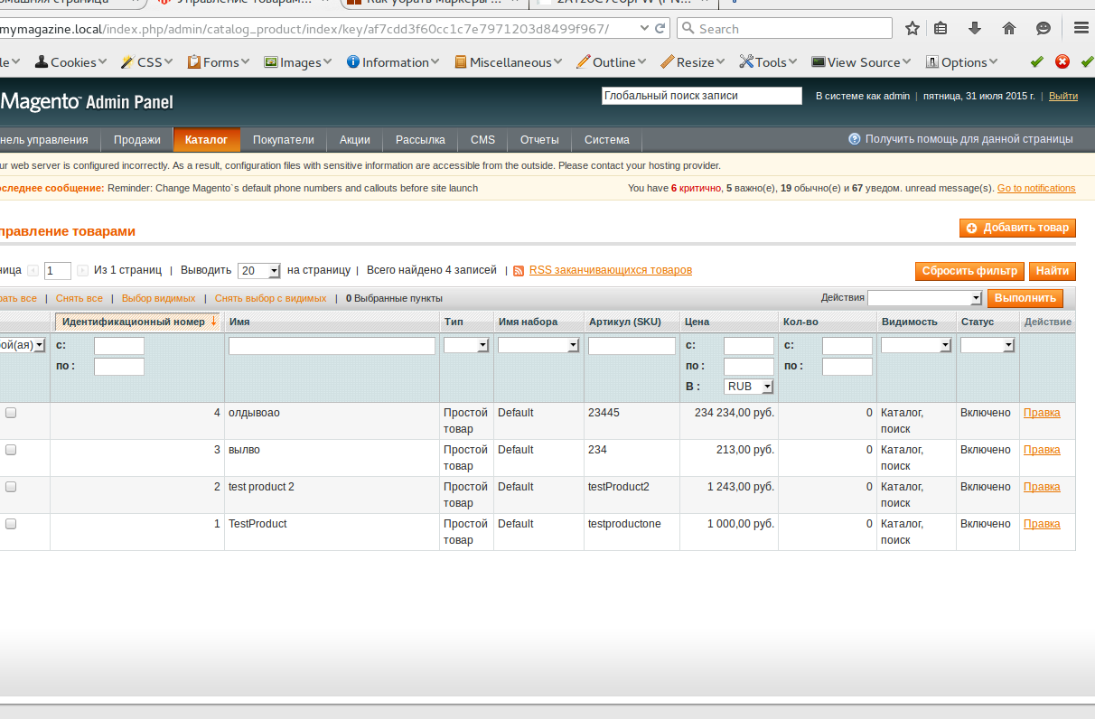Click the Выйти logout link
Viewport: 1095px width, 719px height.
click(1063, 96)
